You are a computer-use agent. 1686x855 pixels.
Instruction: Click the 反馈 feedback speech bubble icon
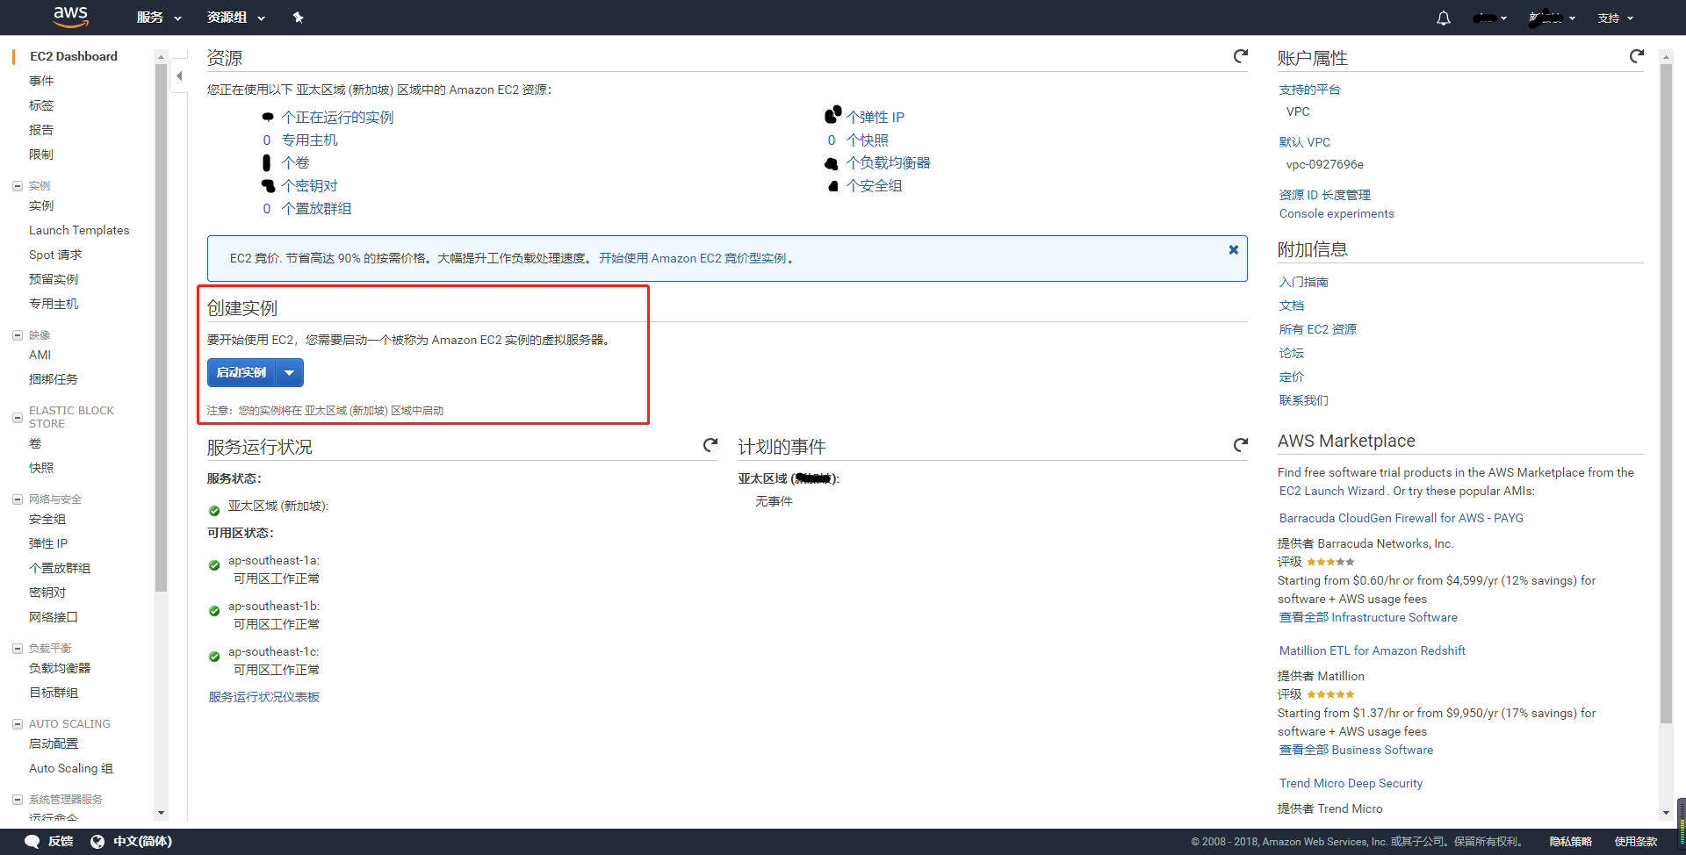[x=32, y=841]
